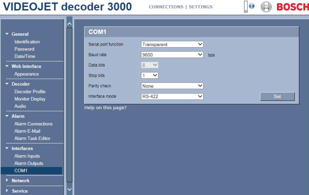Screen dimensions: 309x195
Task: Collapse the Interfaces section
Action: (x=7, y=149)
